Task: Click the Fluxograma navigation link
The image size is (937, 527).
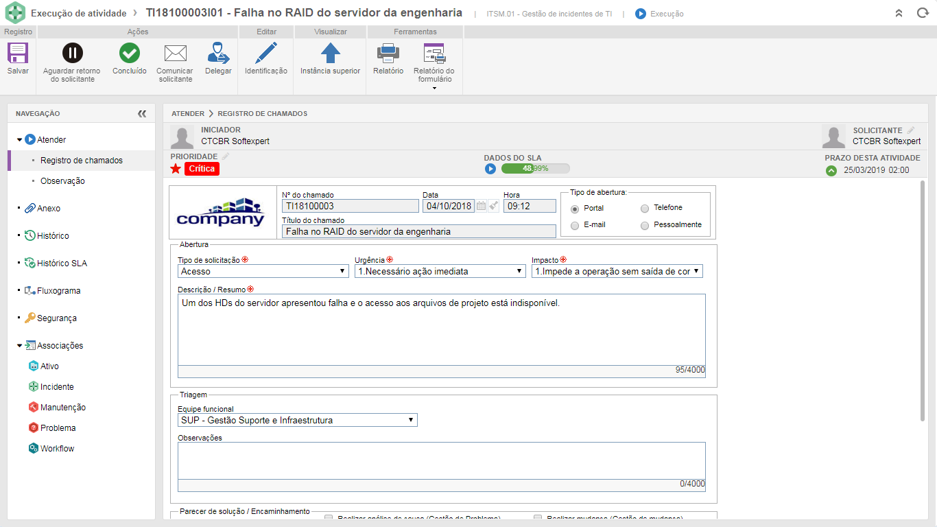Action: (58, 291)
